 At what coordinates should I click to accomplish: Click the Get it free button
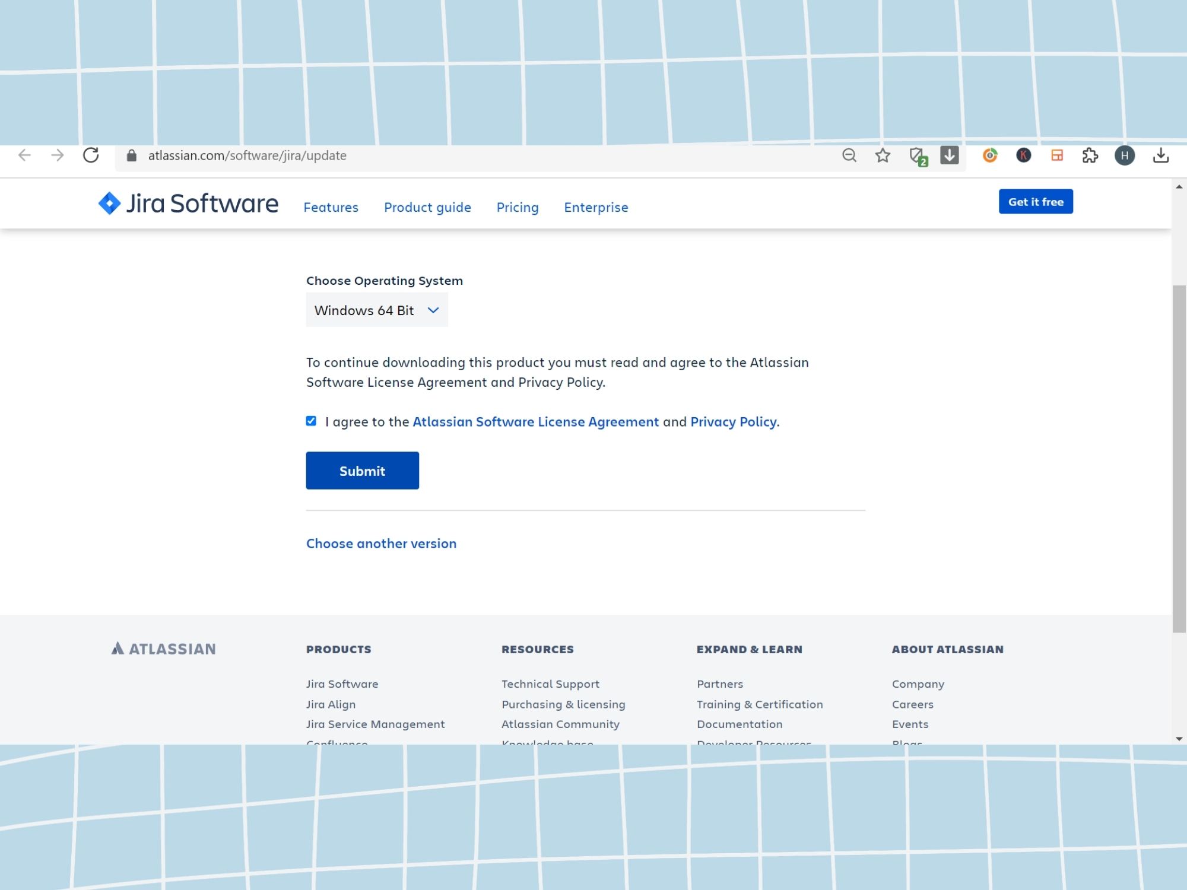click(x=1036, y=202)
